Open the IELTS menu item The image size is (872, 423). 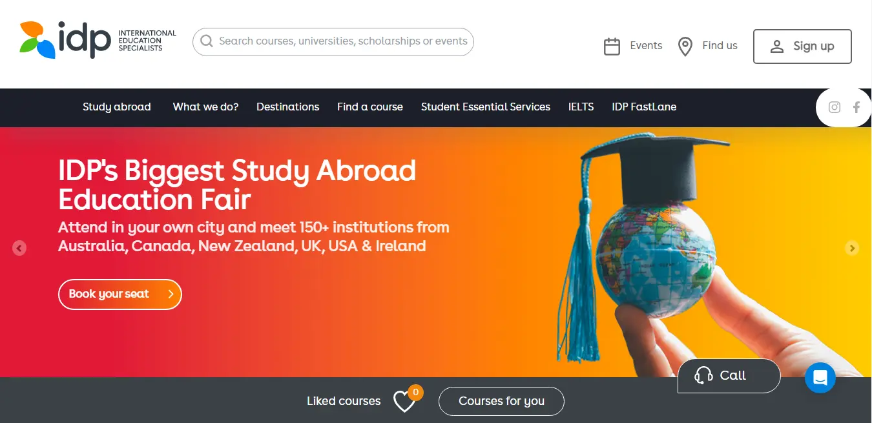pos(581,107)
